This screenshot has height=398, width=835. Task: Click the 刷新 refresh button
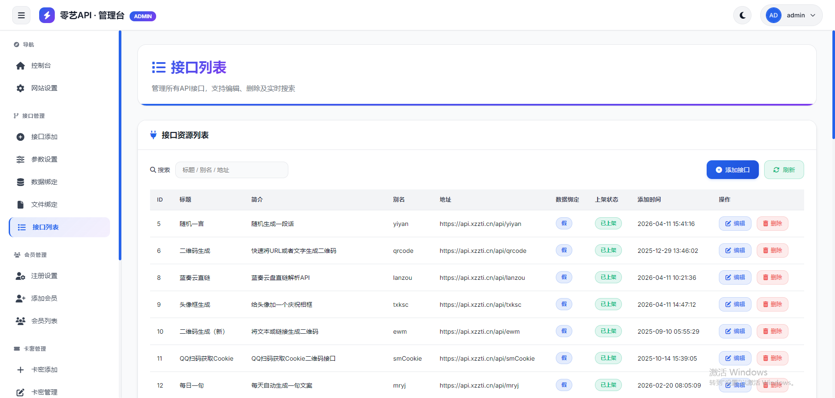(784, 170)
